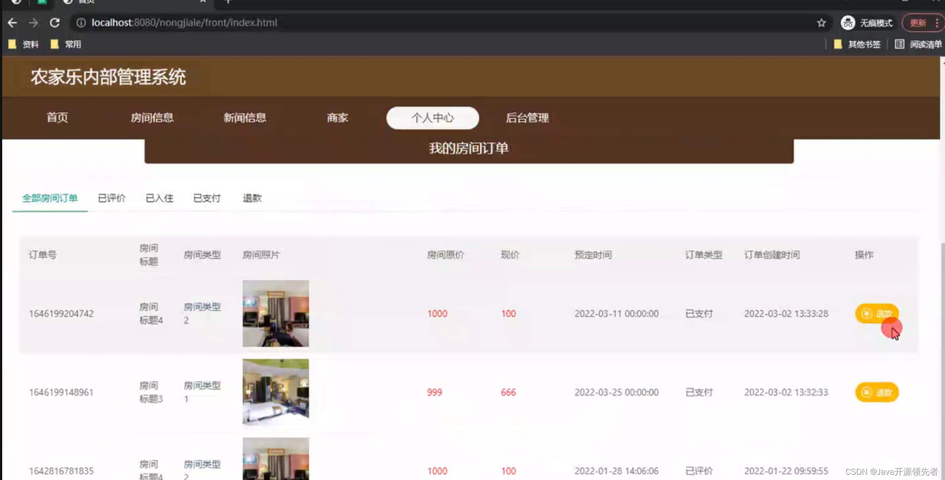Open the 常用 bookmarks folder
945x480 pixels.
point(66,44)
